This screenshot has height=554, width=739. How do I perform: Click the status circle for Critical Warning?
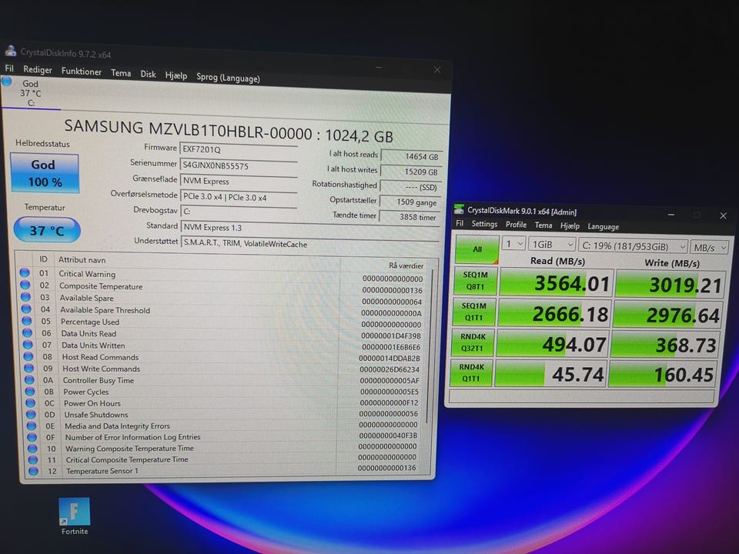(25, 272)
